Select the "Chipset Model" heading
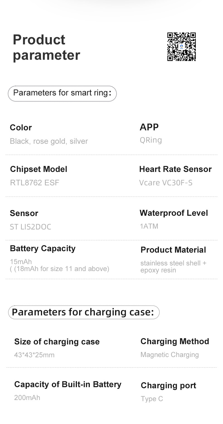Screen dimensions: 223x424 click(x=38, y=169)
